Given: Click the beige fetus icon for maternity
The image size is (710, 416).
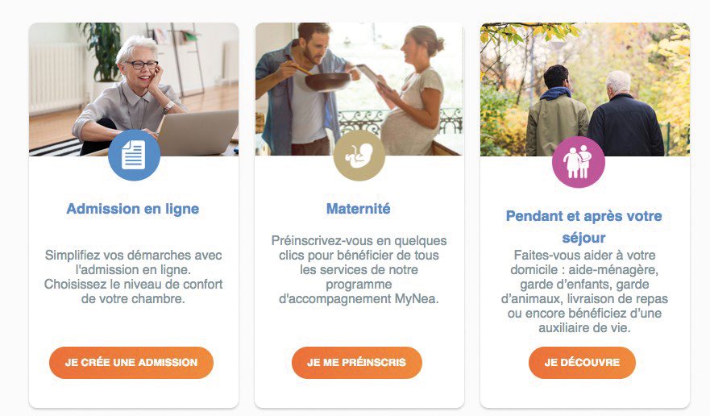Looking at the screenshot, I should click(x=359, y=155).
